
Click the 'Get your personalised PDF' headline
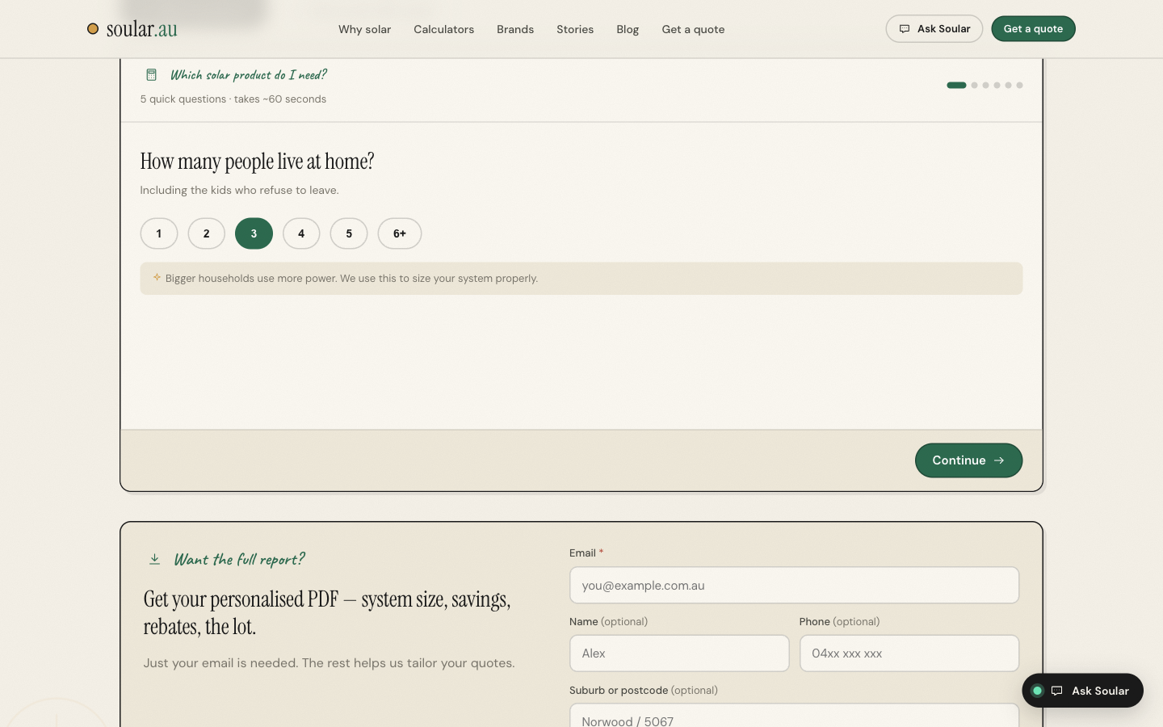[x=327, y=613]
